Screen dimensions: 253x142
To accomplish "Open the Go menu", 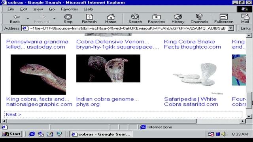I will (52, 9).
